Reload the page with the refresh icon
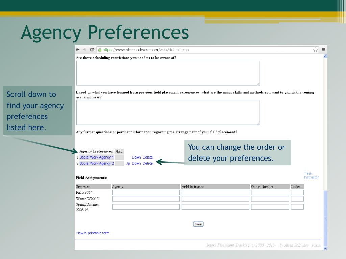 [x=92, y=50]
